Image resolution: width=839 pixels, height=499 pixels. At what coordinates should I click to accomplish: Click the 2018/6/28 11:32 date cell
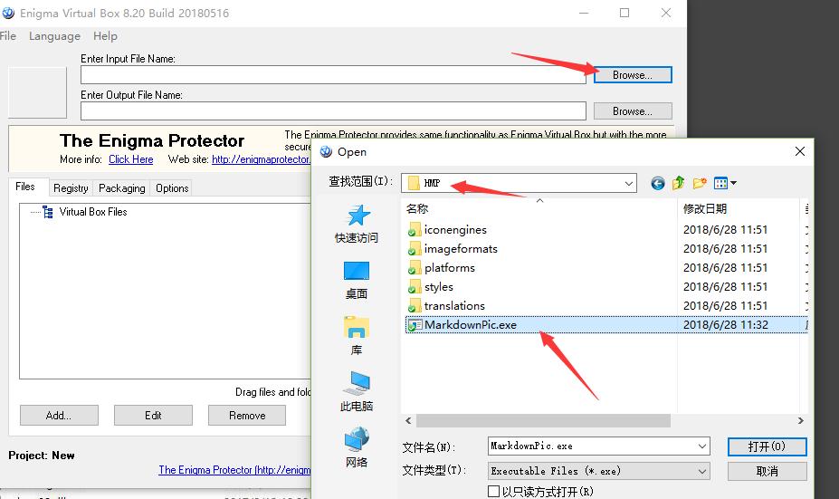[x=726, y=325]
